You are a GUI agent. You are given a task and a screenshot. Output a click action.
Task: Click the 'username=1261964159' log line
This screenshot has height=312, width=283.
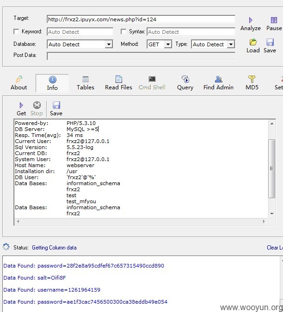[52, 290]
